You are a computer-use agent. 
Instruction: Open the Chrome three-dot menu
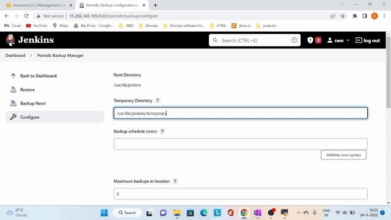coord(384,16)
